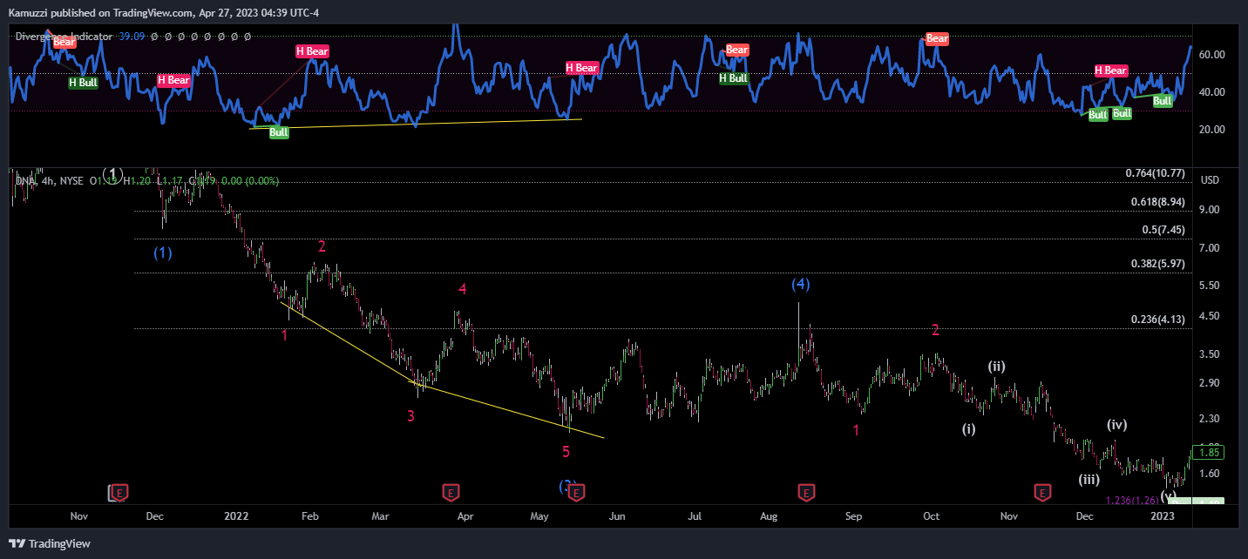
Task: Click the Jul label on time axis
Action: click(x=695, y=516)
